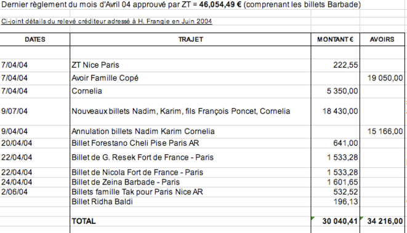Viewport: 407px width, 233px height.
Task: Select the Billet de Zeina Barbade cell
Action: tap(190, 182)
